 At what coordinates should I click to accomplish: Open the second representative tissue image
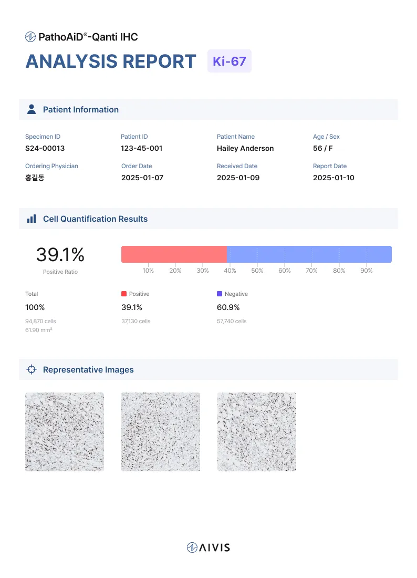(161, 431)
